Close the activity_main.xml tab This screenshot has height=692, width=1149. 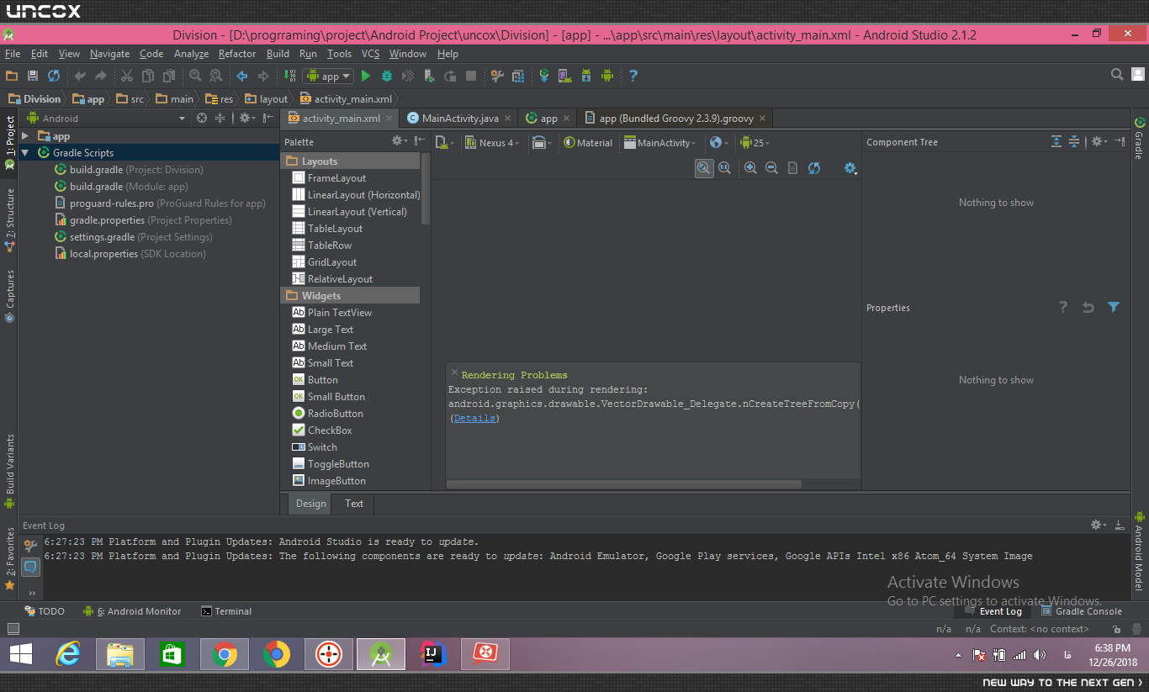tap(389, 119)
